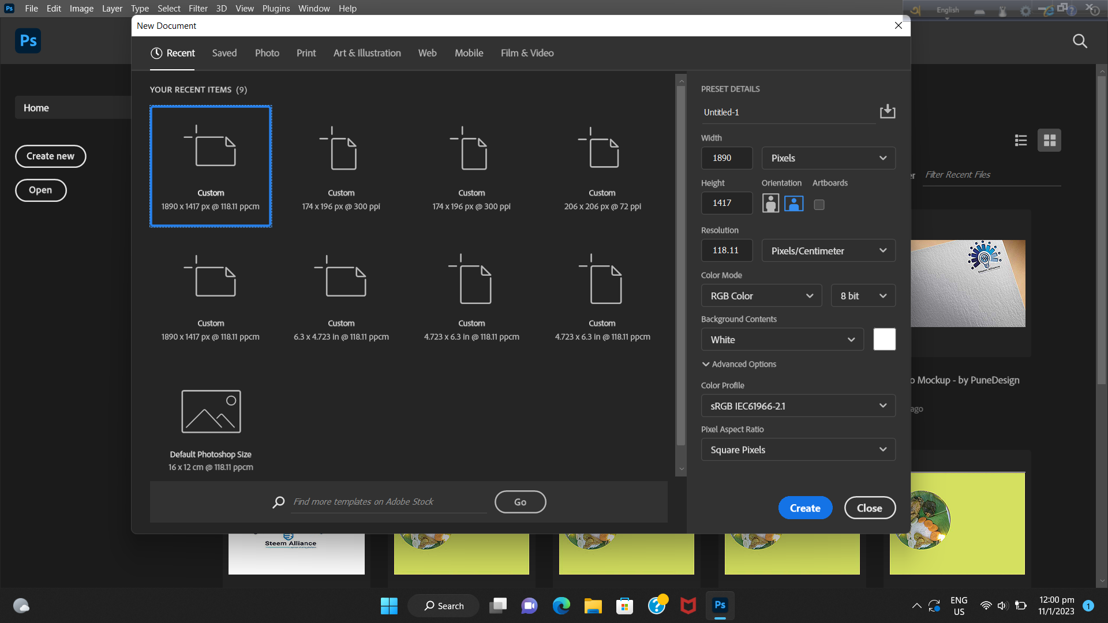Switch document orientation to portrait
The width and height of the screenshot is (1108, 623).
pyautogui.click(x=770, y=203)
